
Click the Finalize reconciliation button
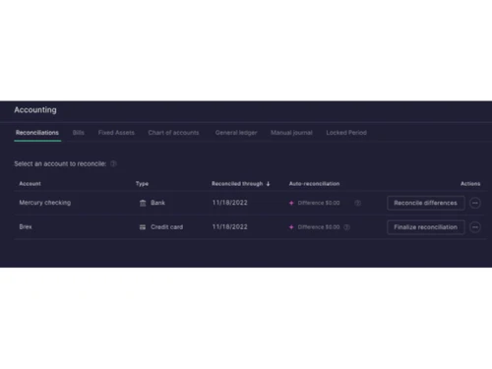(426, 227)
